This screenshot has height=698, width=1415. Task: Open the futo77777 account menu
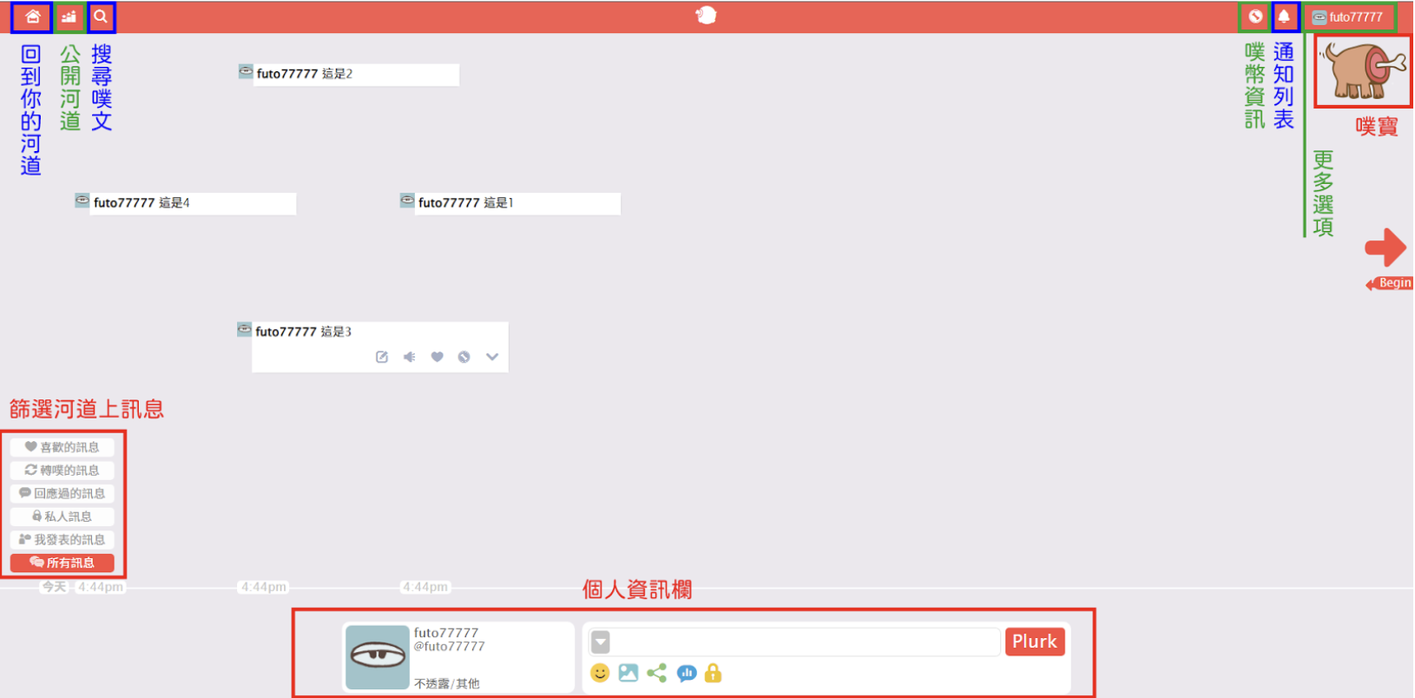point(1348,17)
